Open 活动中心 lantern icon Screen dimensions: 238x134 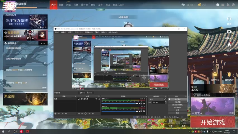pyautogui.click(x=215, y=74)
